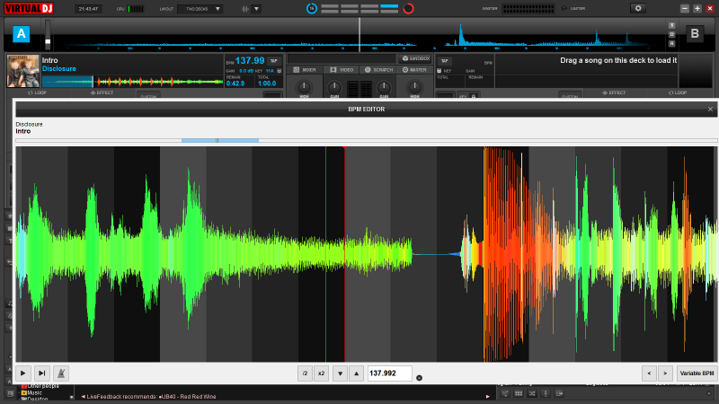Viewport: 719px width, 404px height.
Task: Open the Scratch tab
Action: [378, 70]
